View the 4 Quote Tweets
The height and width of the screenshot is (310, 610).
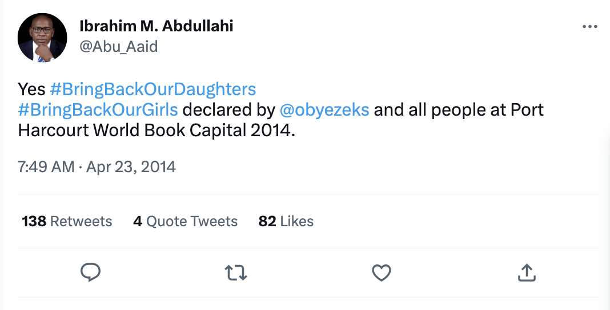[x=185, y=221]
